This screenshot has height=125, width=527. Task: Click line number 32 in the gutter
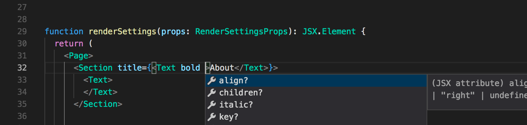tap(22, 68)
